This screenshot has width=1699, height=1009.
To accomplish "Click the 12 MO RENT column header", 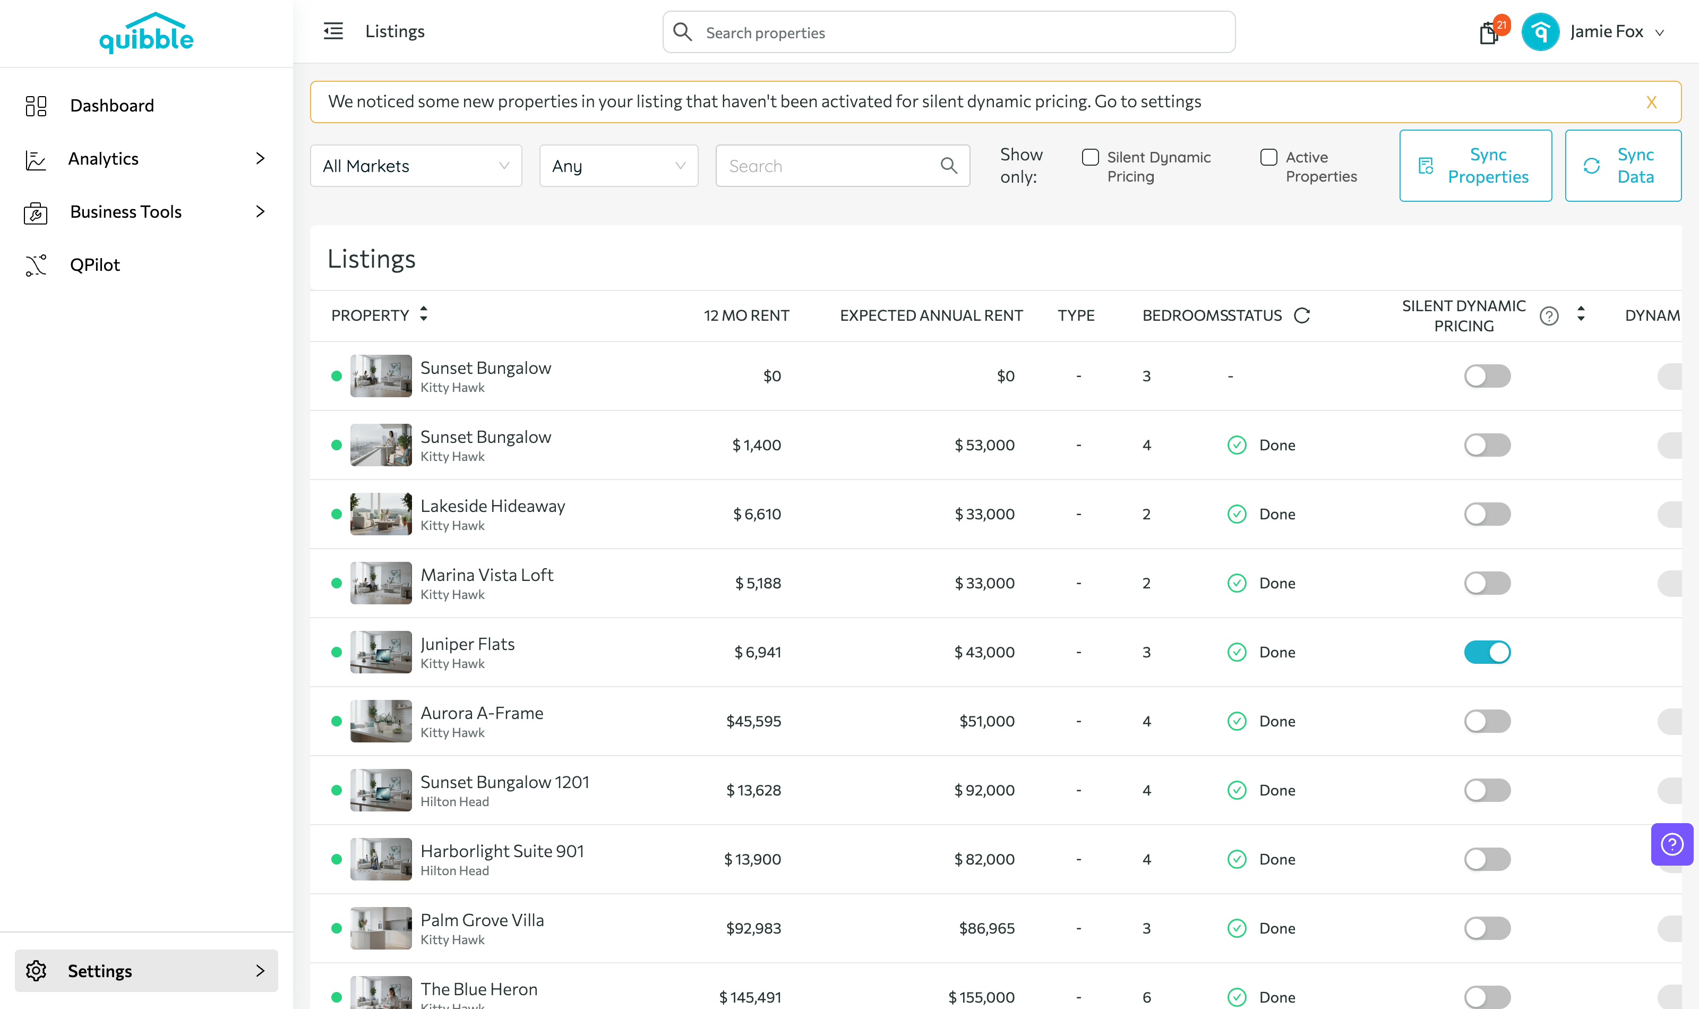I will pyautogui.click(x=746, y=315).
